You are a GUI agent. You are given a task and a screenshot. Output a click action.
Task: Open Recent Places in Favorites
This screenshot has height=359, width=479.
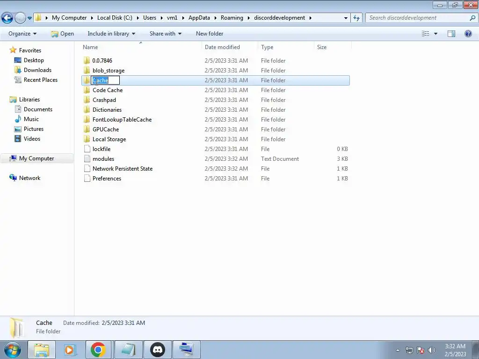point(41,80)
